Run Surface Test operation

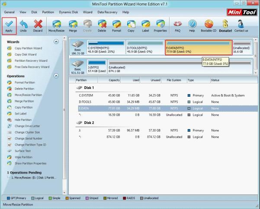(x=23, y=151)
